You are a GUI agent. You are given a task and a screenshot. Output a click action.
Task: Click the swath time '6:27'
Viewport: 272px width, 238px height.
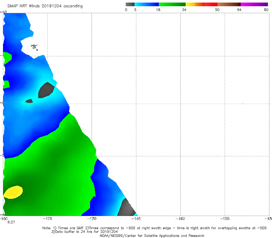[11, 222]
